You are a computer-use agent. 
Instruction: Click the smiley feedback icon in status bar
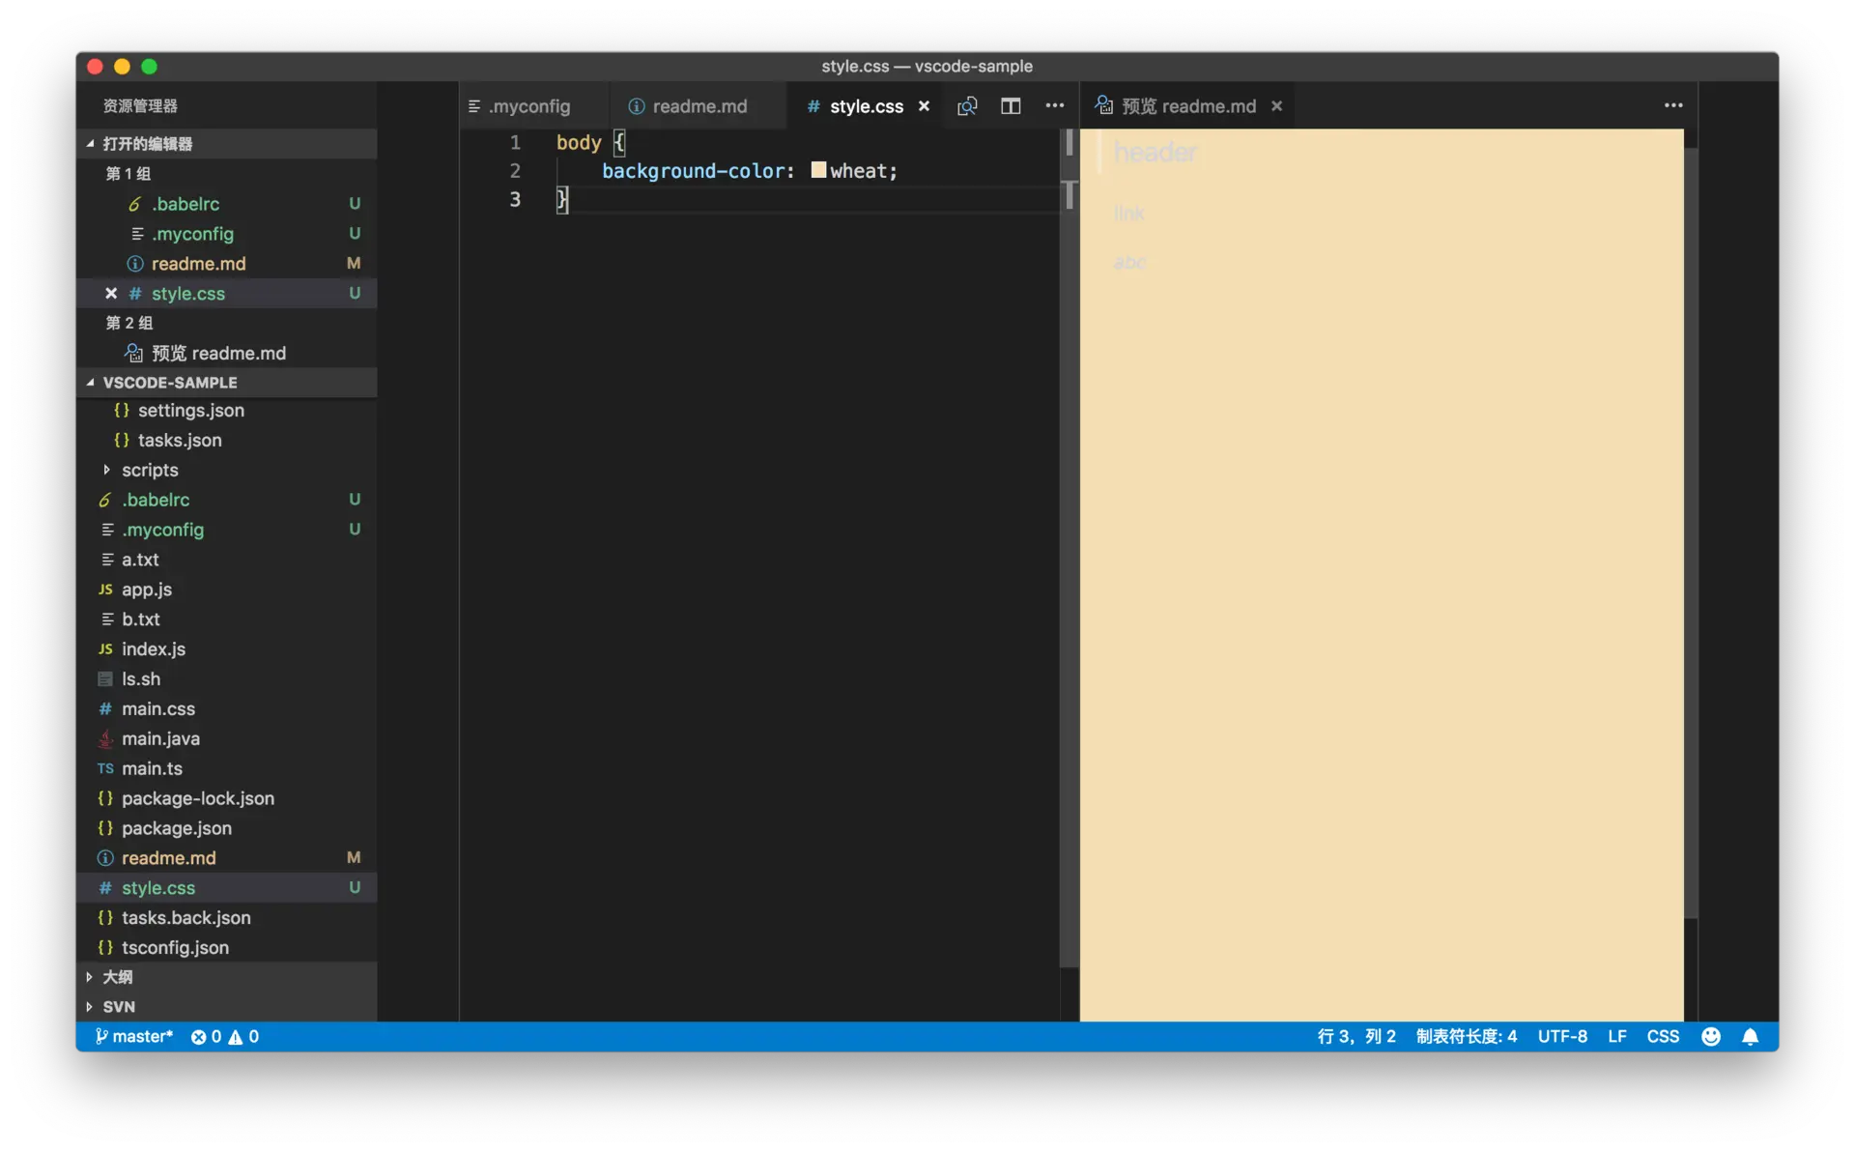1710,1036
